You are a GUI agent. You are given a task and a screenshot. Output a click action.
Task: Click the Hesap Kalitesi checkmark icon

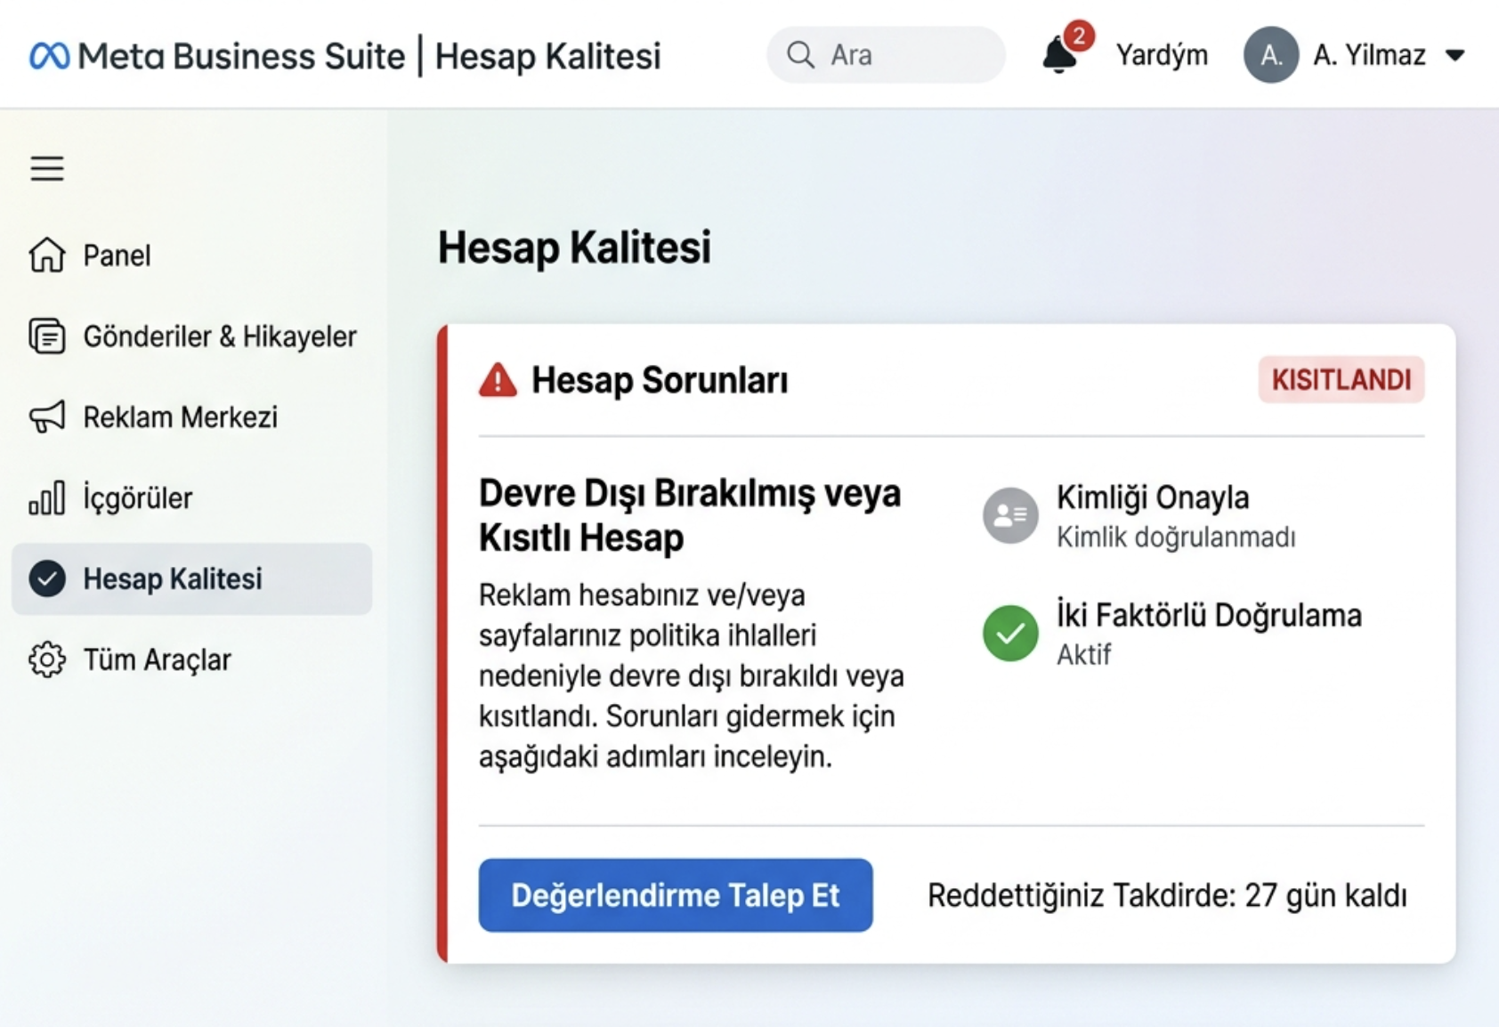[x=47, y=578]
